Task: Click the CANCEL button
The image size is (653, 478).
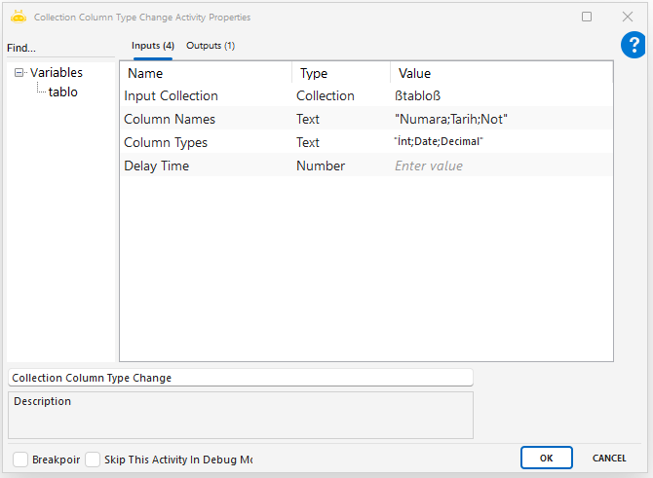Action: click(609, 458)
